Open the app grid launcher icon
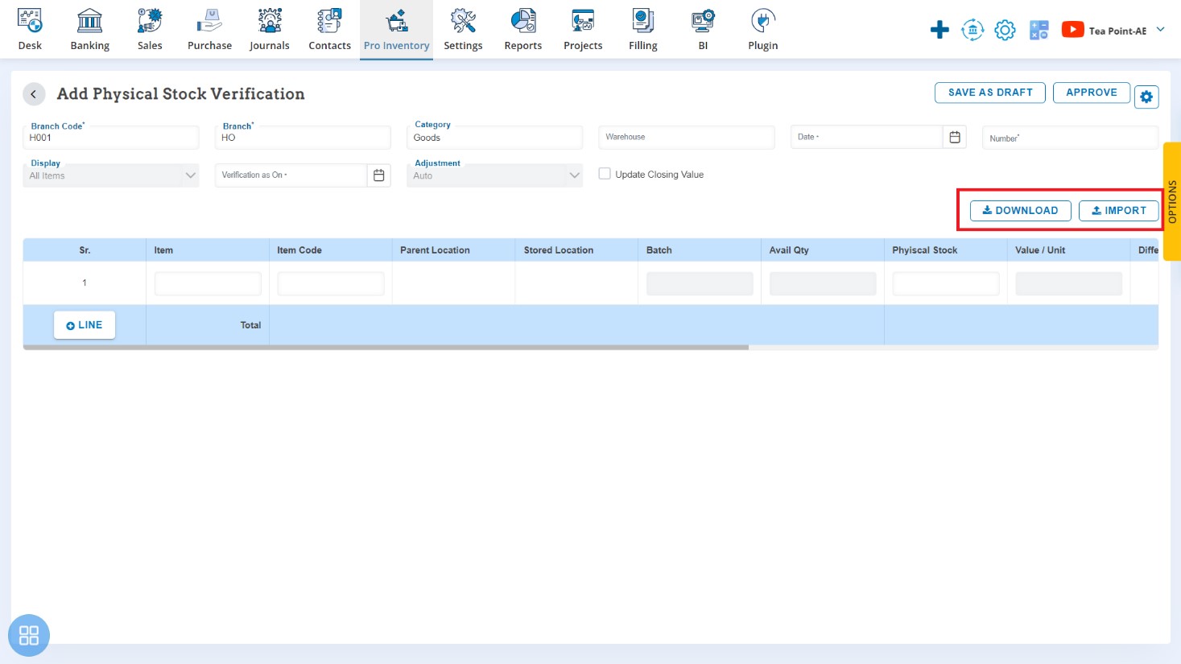This screenshot has width=1181, height=664. (29, 635)
